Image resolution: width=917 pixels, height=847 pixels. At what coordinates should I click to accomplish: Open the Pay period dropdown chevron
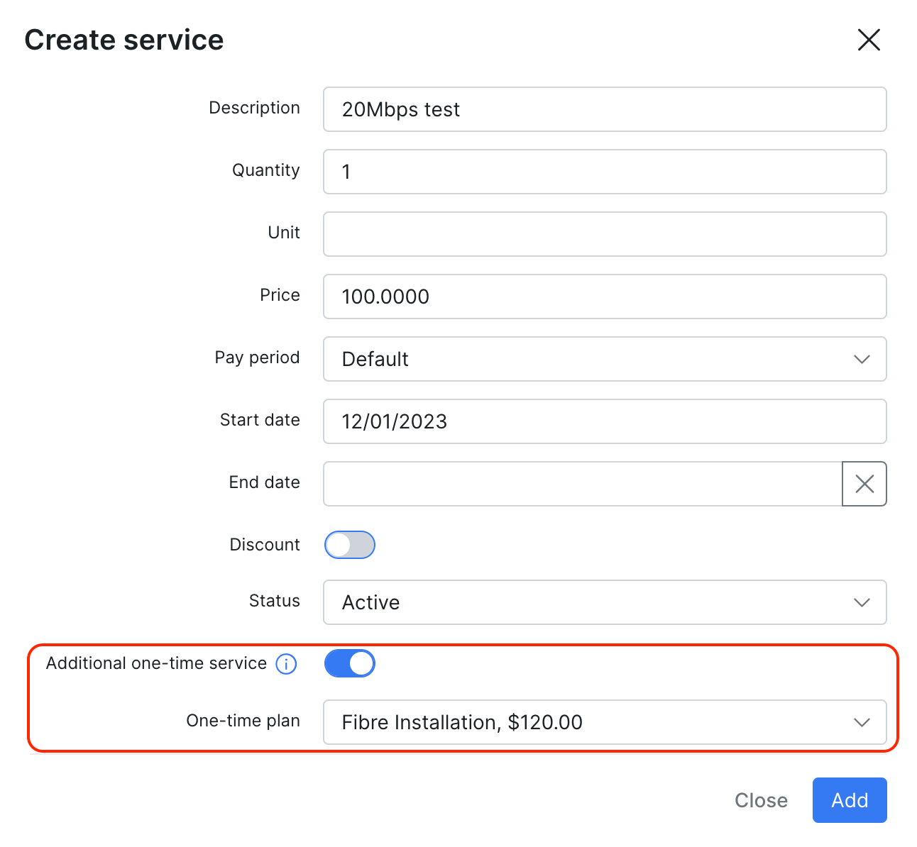pos(862,359)
